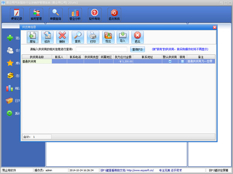
Task: Open 单据查询 document search
Action: 56,14
